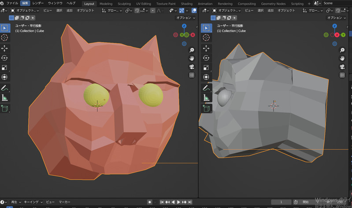Switch to the Sculpting workspace tab
Screen dimensions: 352x208
(124, 4)
